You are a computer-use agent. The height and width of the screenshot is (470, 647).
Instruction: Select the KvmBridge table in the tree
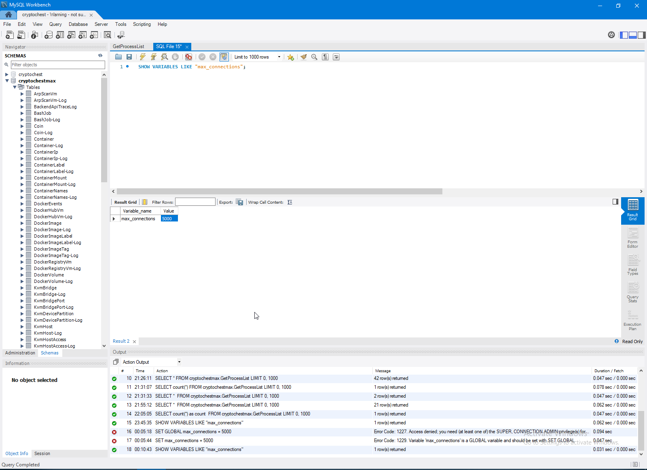45,288
